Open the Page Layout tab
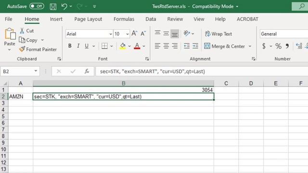 (88, 19)
